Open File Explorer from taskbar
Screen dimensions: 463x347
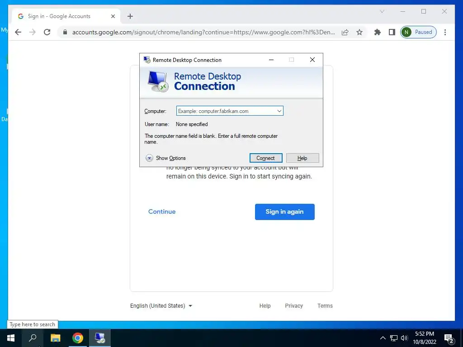(55, 338)
